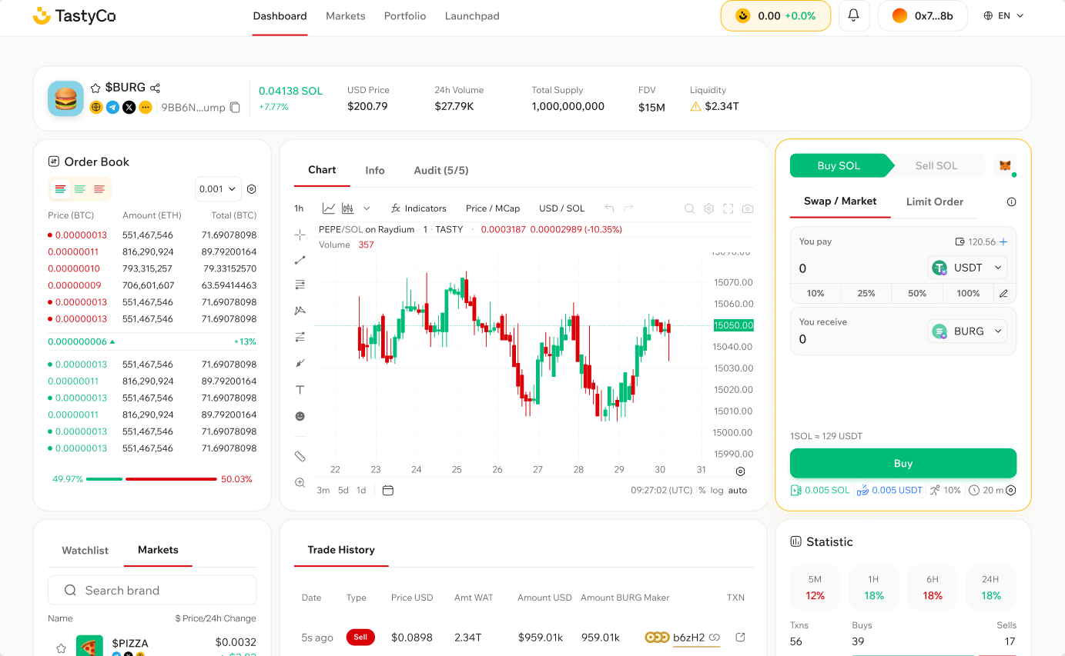Add $PIZZA to favorites with its star
This screenshot has width=1065, height=656.
(61, 648)
